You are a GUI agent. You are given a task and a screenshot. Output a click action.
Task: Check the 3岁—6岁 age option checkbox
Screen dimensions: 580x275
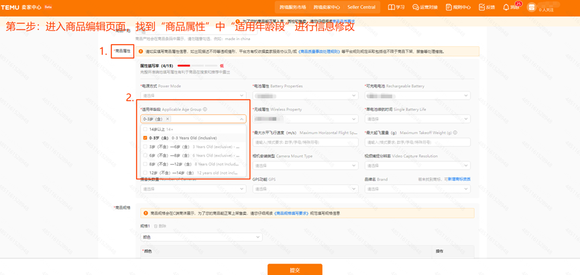145,147
